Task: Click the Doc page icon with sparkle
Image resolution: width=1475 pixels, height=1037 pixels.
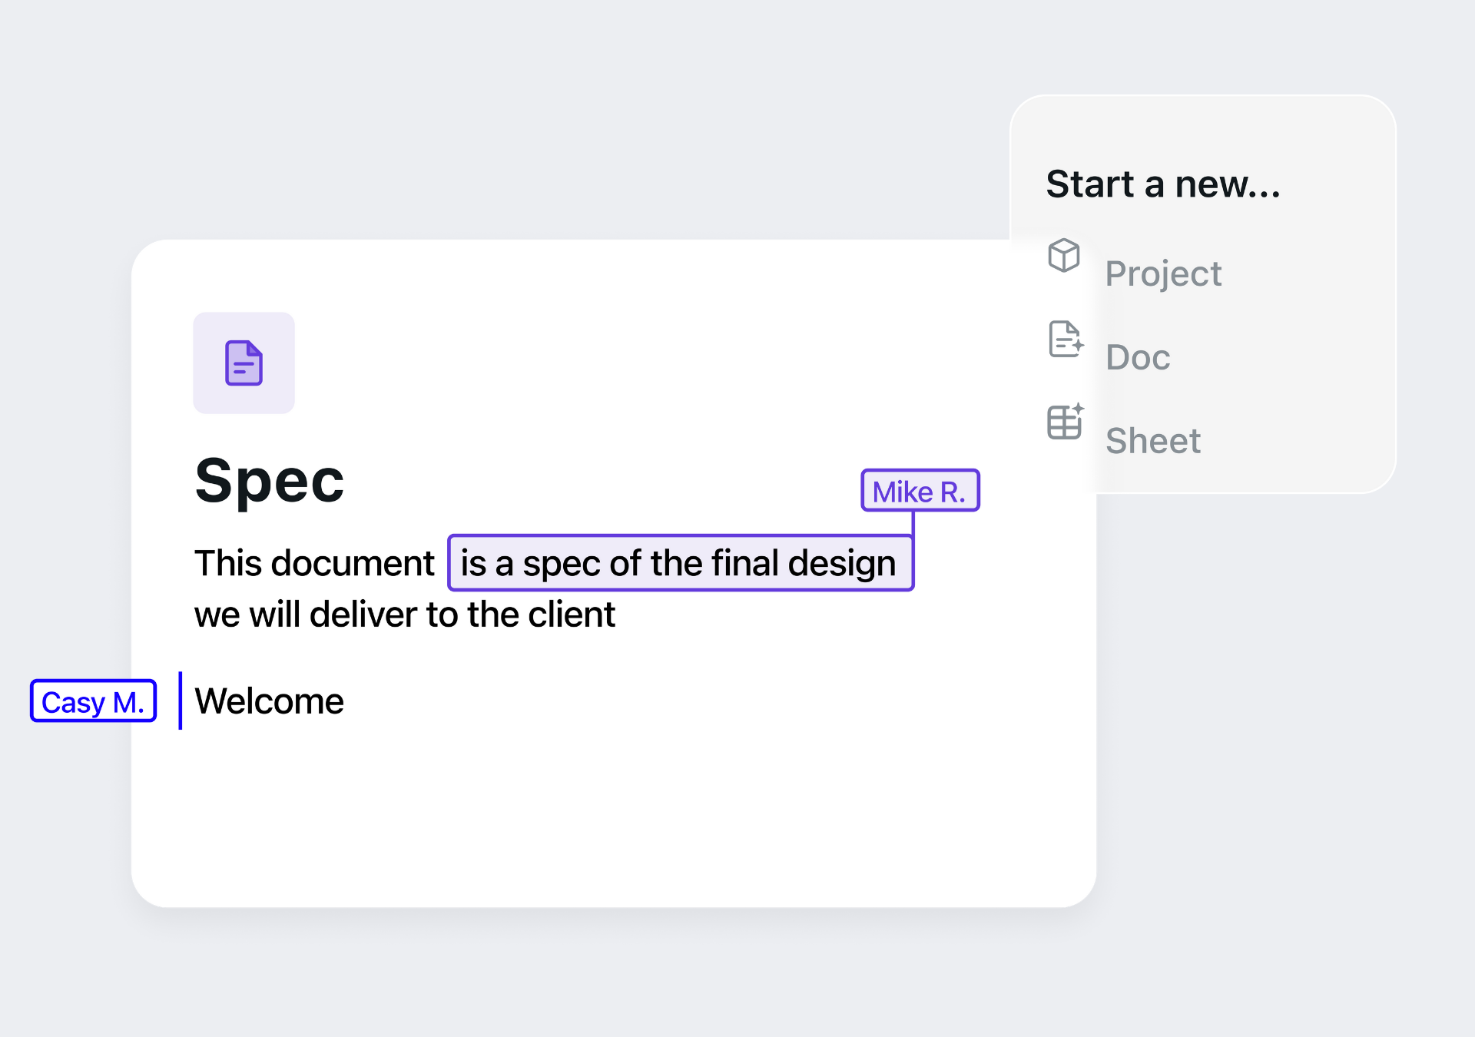Action: pos(1066,339)
